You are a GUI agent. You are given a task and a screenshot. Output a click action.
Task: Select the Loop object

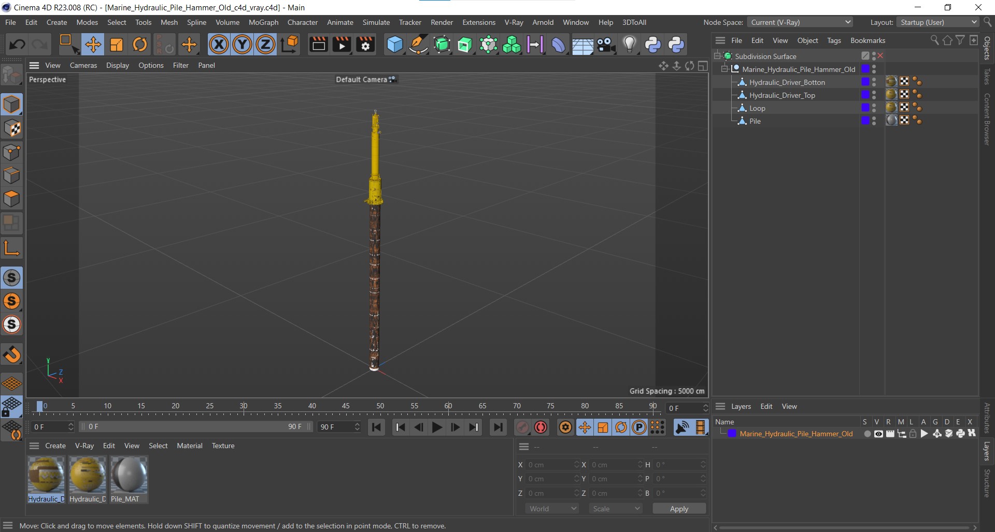pos(757,108)
